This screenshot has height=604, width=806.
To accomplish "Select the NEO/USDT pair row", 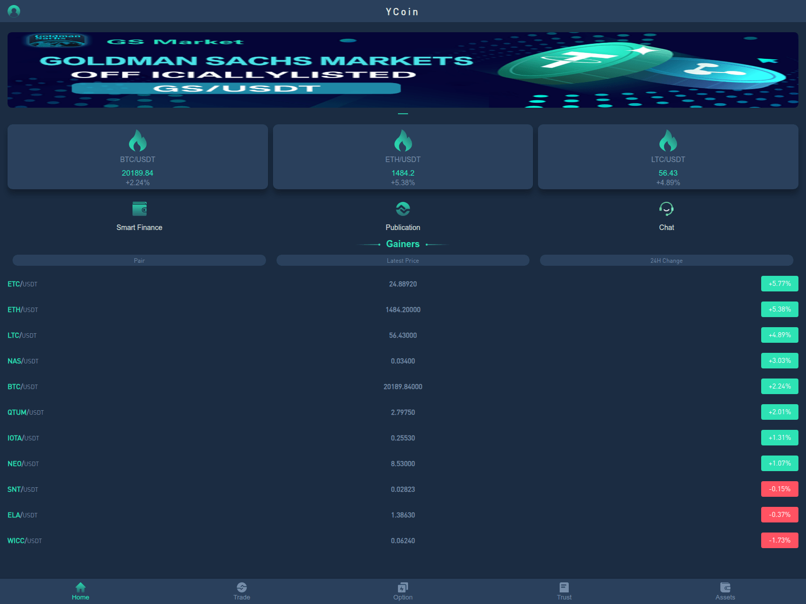I will 403,464.
